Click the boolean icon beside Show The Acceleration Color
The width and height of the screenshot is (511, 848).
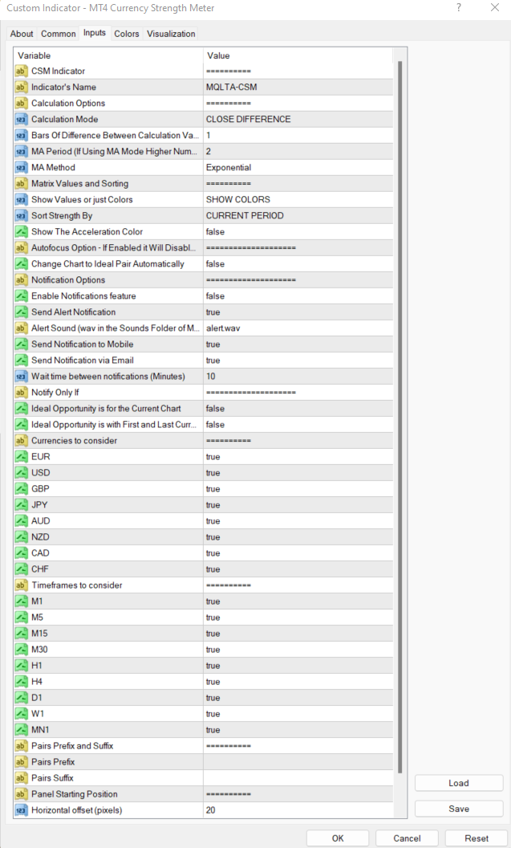(x=22, y=232)
